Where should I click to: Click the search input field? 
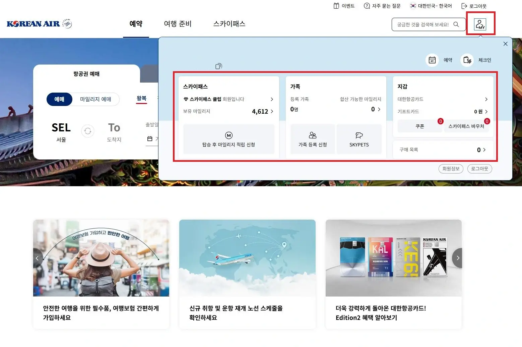424,24
